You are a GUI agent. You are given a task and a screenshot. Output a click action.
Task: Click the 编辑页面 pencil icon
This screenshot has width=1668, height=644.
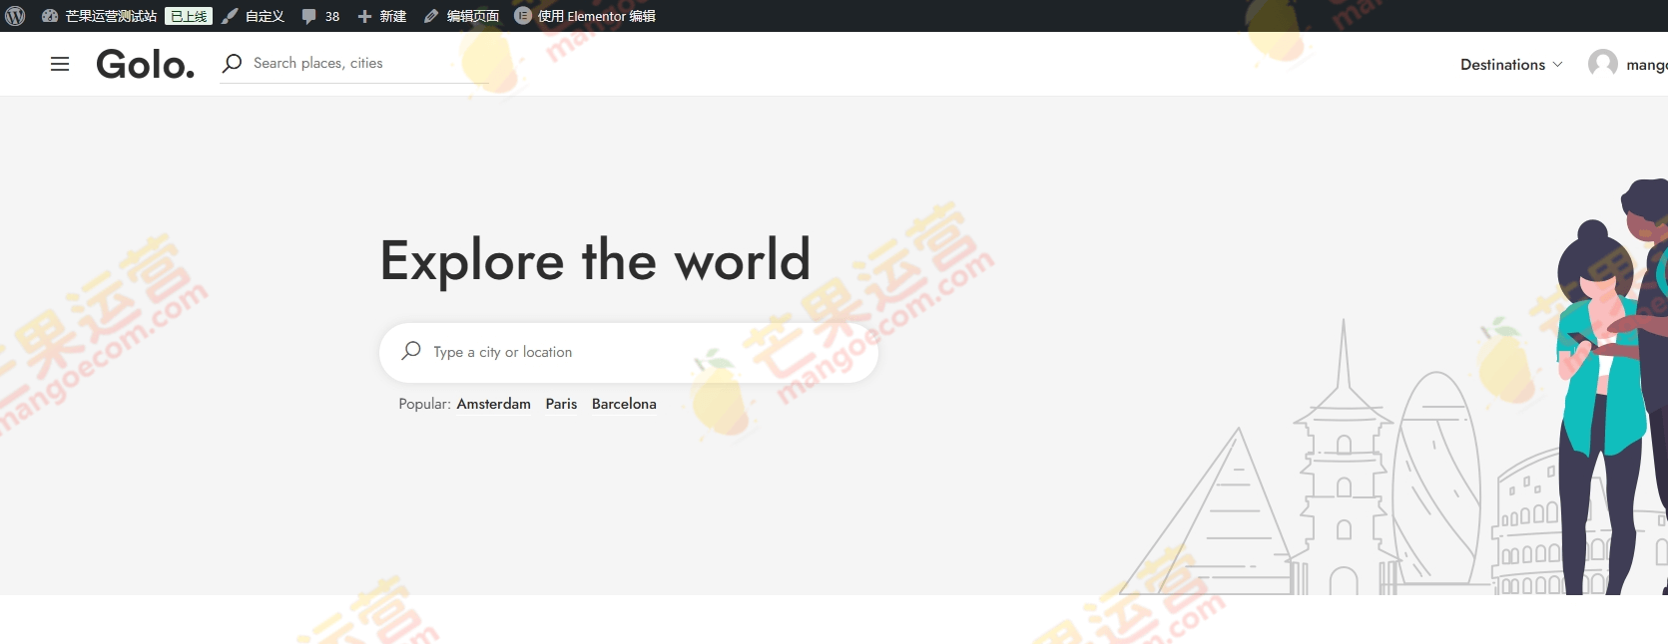click(x=431, y=16)
